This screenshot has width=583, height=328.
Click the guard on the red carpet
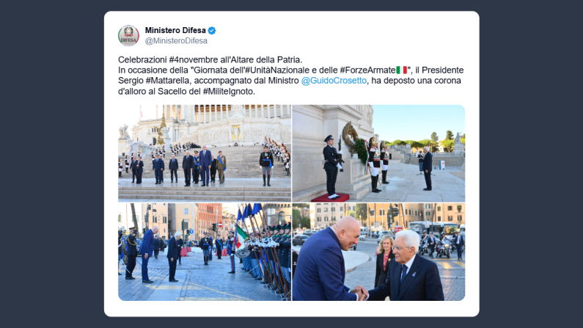pos(331,167)
